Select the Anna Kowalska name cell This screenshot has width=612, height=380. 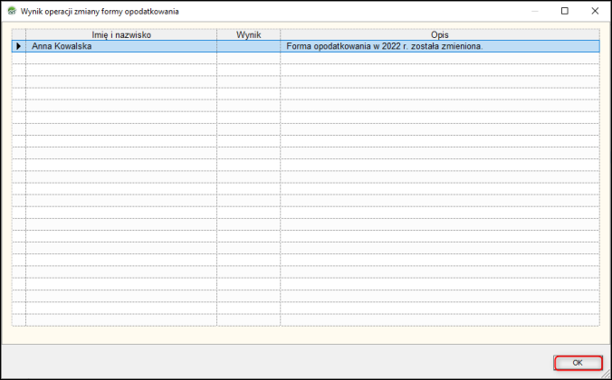(121, 46)
